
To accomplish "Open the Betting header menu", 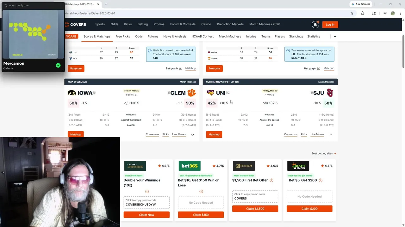I will tap(142, 24).
